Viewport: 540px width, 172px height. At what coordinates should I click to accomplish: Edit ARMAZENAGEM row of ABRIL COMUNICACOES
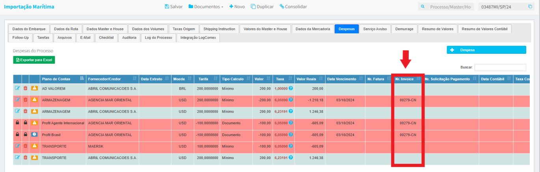tap(17, 111)
